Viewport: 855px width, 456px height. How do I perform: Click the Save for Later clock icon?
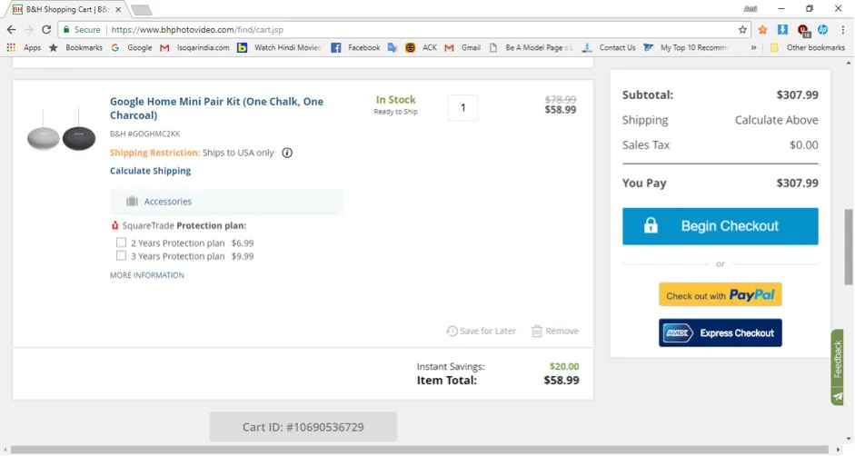(x=452, y=332)
